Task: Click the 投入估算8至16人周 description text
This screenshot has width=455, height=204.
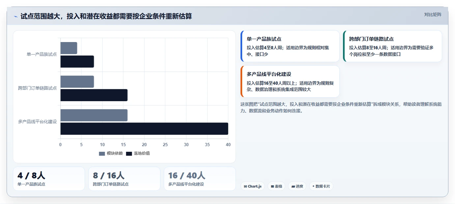Action: pyautogui.click(x=391, y=51)
